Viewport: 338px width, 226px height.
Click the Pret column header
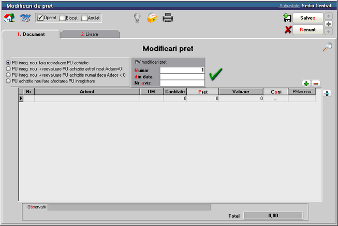[x=202, y=92]
